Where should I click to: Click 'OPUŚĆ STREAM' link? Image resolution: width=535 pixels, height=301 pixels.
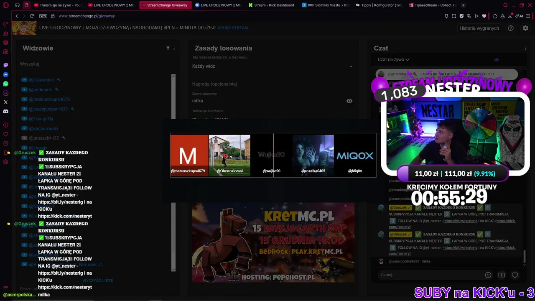click(233, 28)
